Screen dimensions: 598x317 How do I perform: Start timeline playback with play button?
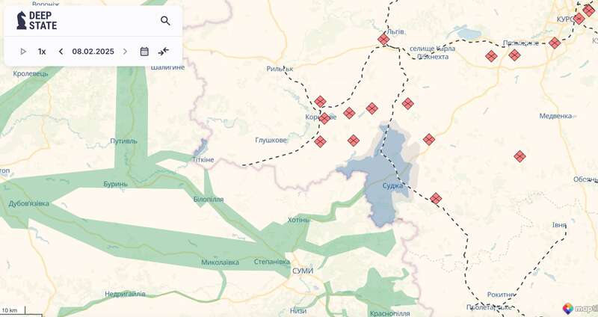point(23,52)
